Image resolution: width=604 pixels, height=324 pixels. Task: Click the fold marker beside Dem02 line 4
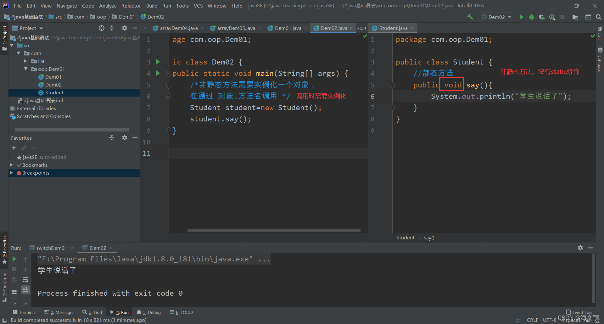tap(169, 74)
